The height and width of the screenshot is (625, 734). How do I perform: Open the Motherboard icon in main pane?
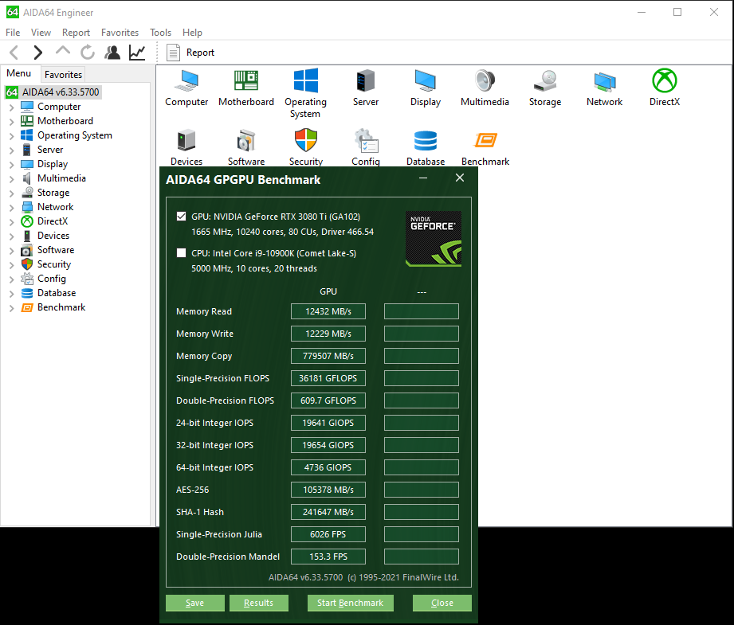click(x=246, y=80)
